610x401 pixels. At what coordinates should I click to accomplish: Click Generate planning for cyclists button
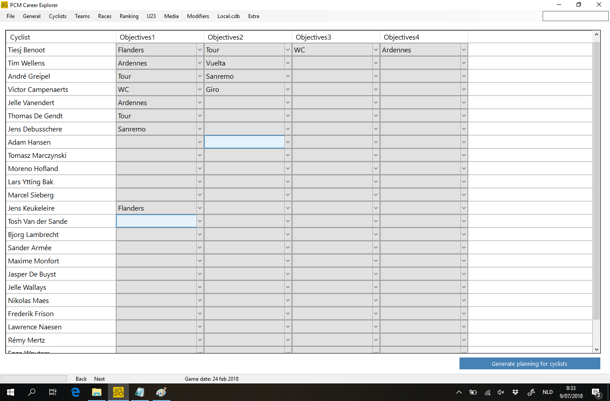(x=529, y=364)
